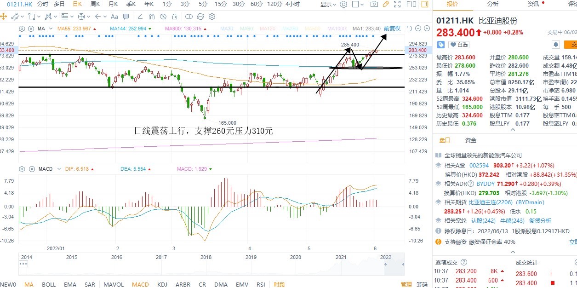Hide all drawings with eye-slash icon
This screenshot has height=288, width=577.
tap(163, 17)
